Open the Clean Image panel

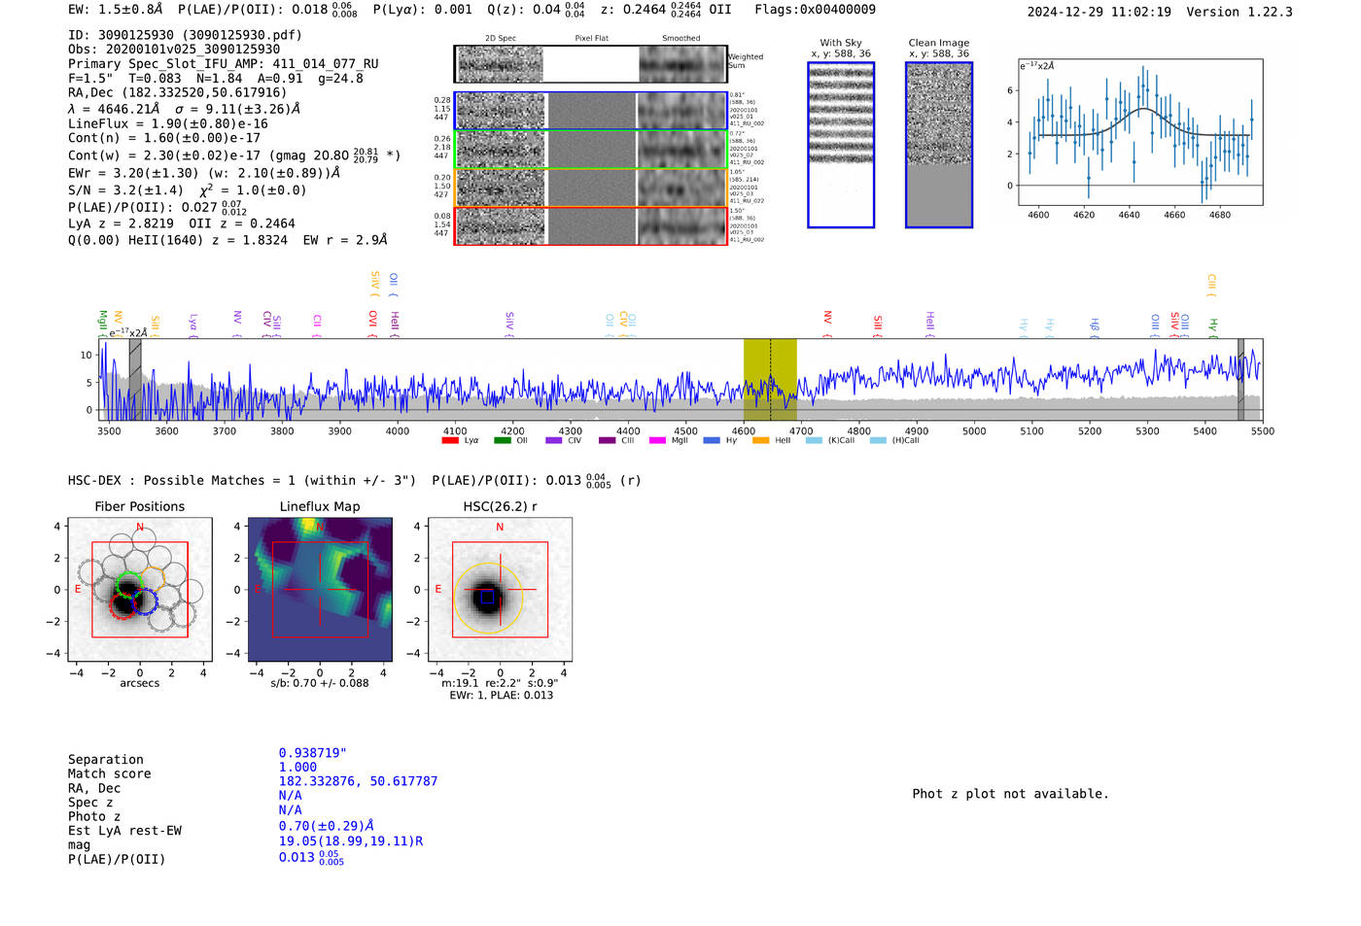(x=939, y=145)
